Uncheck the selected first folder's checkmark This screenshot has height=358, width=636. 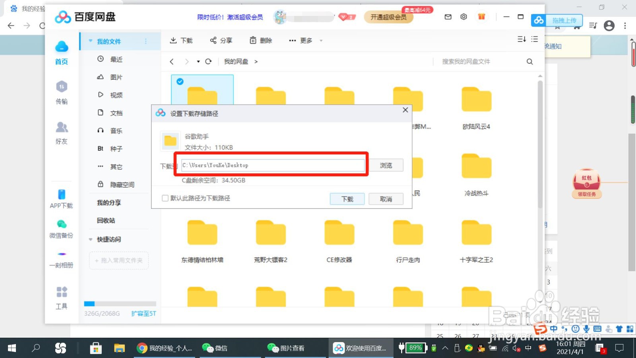[x=180, y=82]
